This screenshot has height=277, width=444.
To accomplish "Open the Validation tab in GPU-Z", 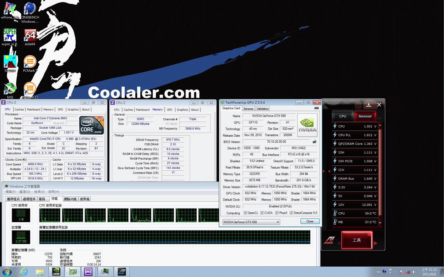I will point(262,109).
